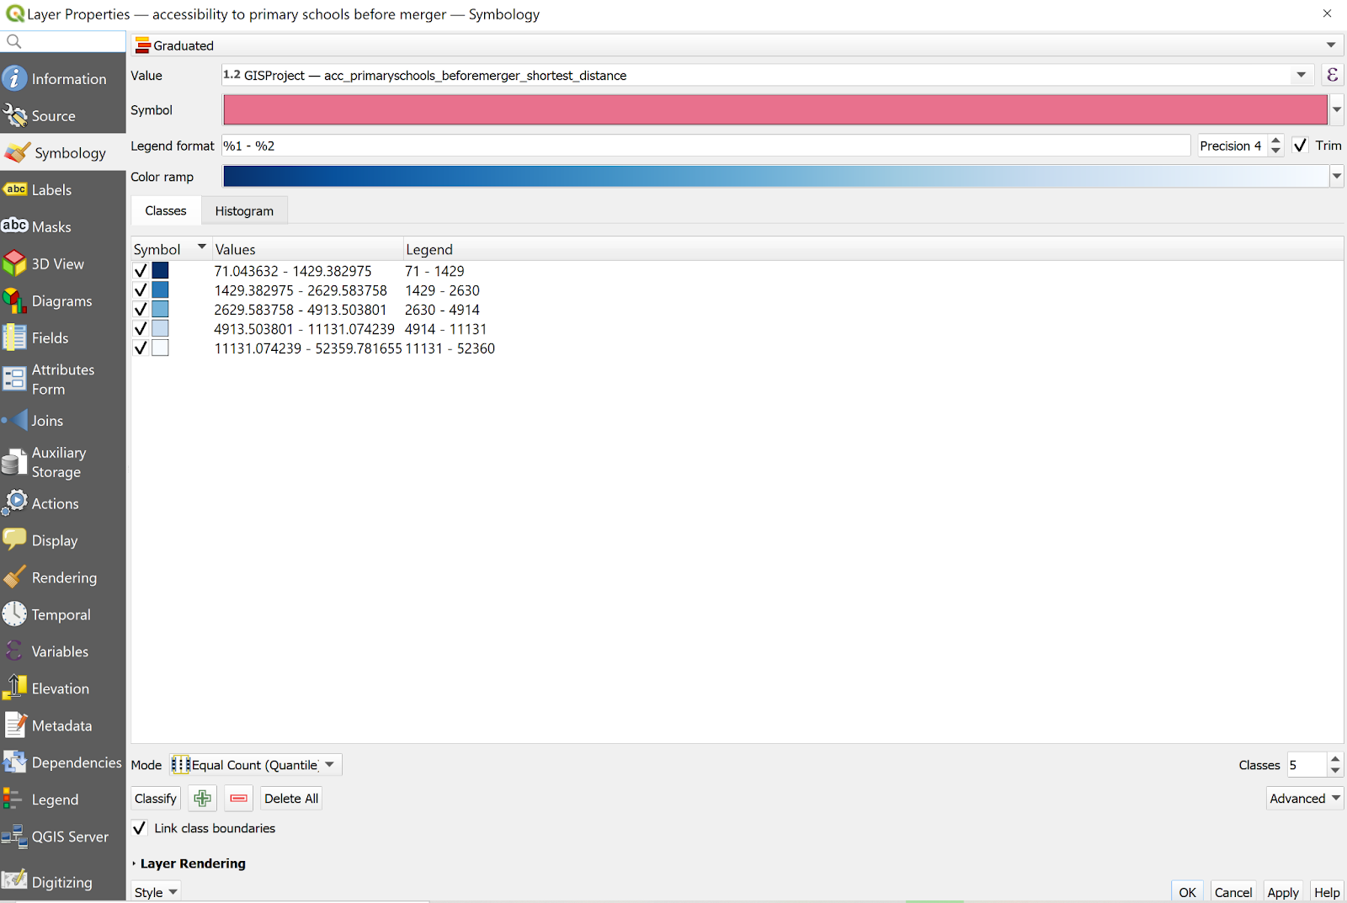Open the 3D View cube icon
Image resolution: width=1347 pixels, height=903 pixels.
tap(15, 263)
